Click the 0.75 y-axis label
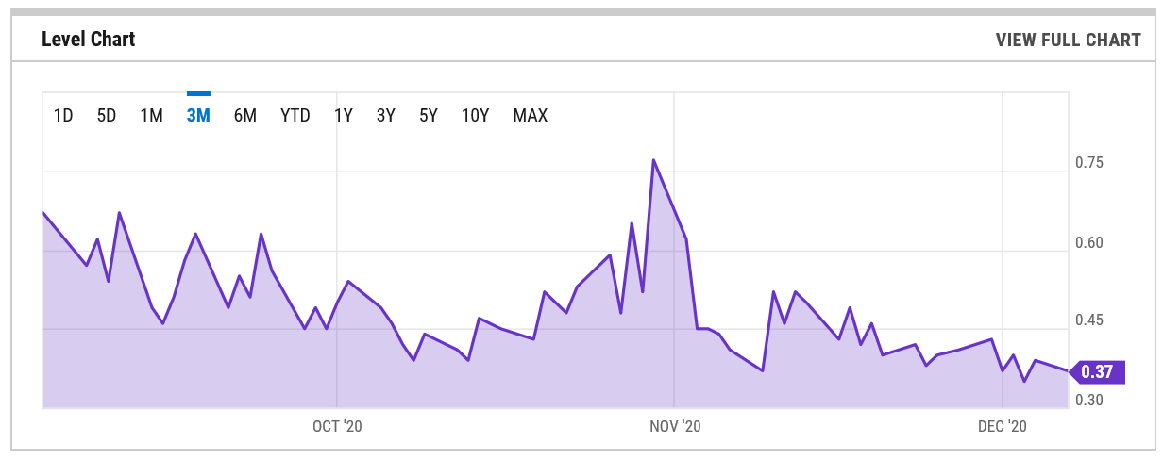Viewport: 1163px width, 459px height. click(1089, 163)
